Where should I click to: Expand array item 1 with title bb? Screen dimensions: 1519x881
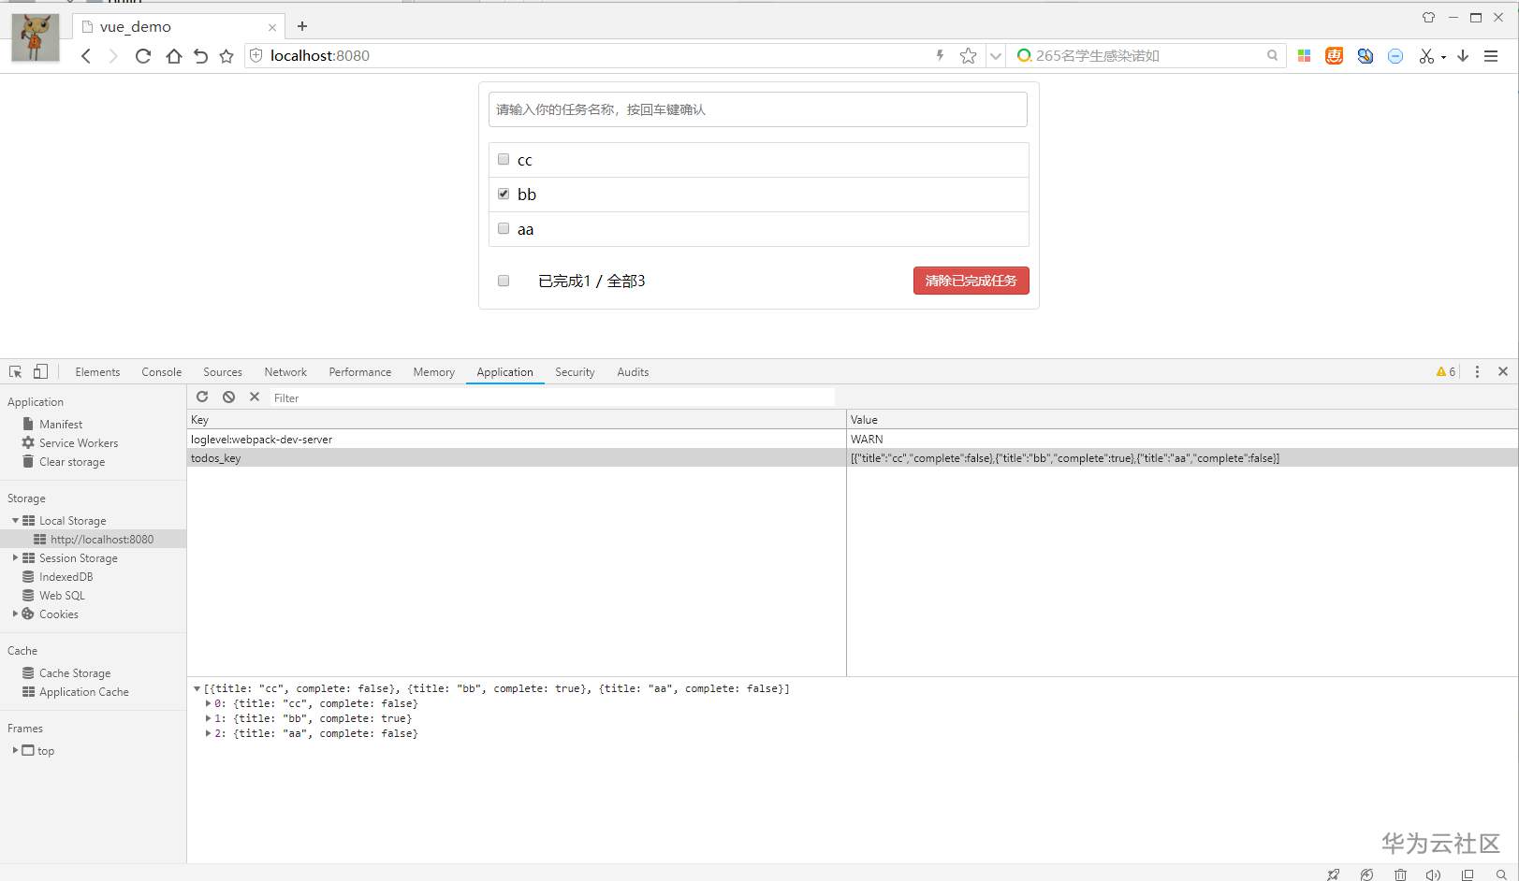208,718
